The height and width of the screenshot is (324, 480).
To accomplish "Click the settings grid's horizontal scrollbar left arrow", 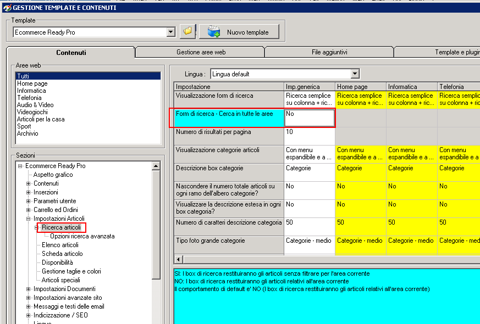I will pyautogui.click(x=178, y=259).
